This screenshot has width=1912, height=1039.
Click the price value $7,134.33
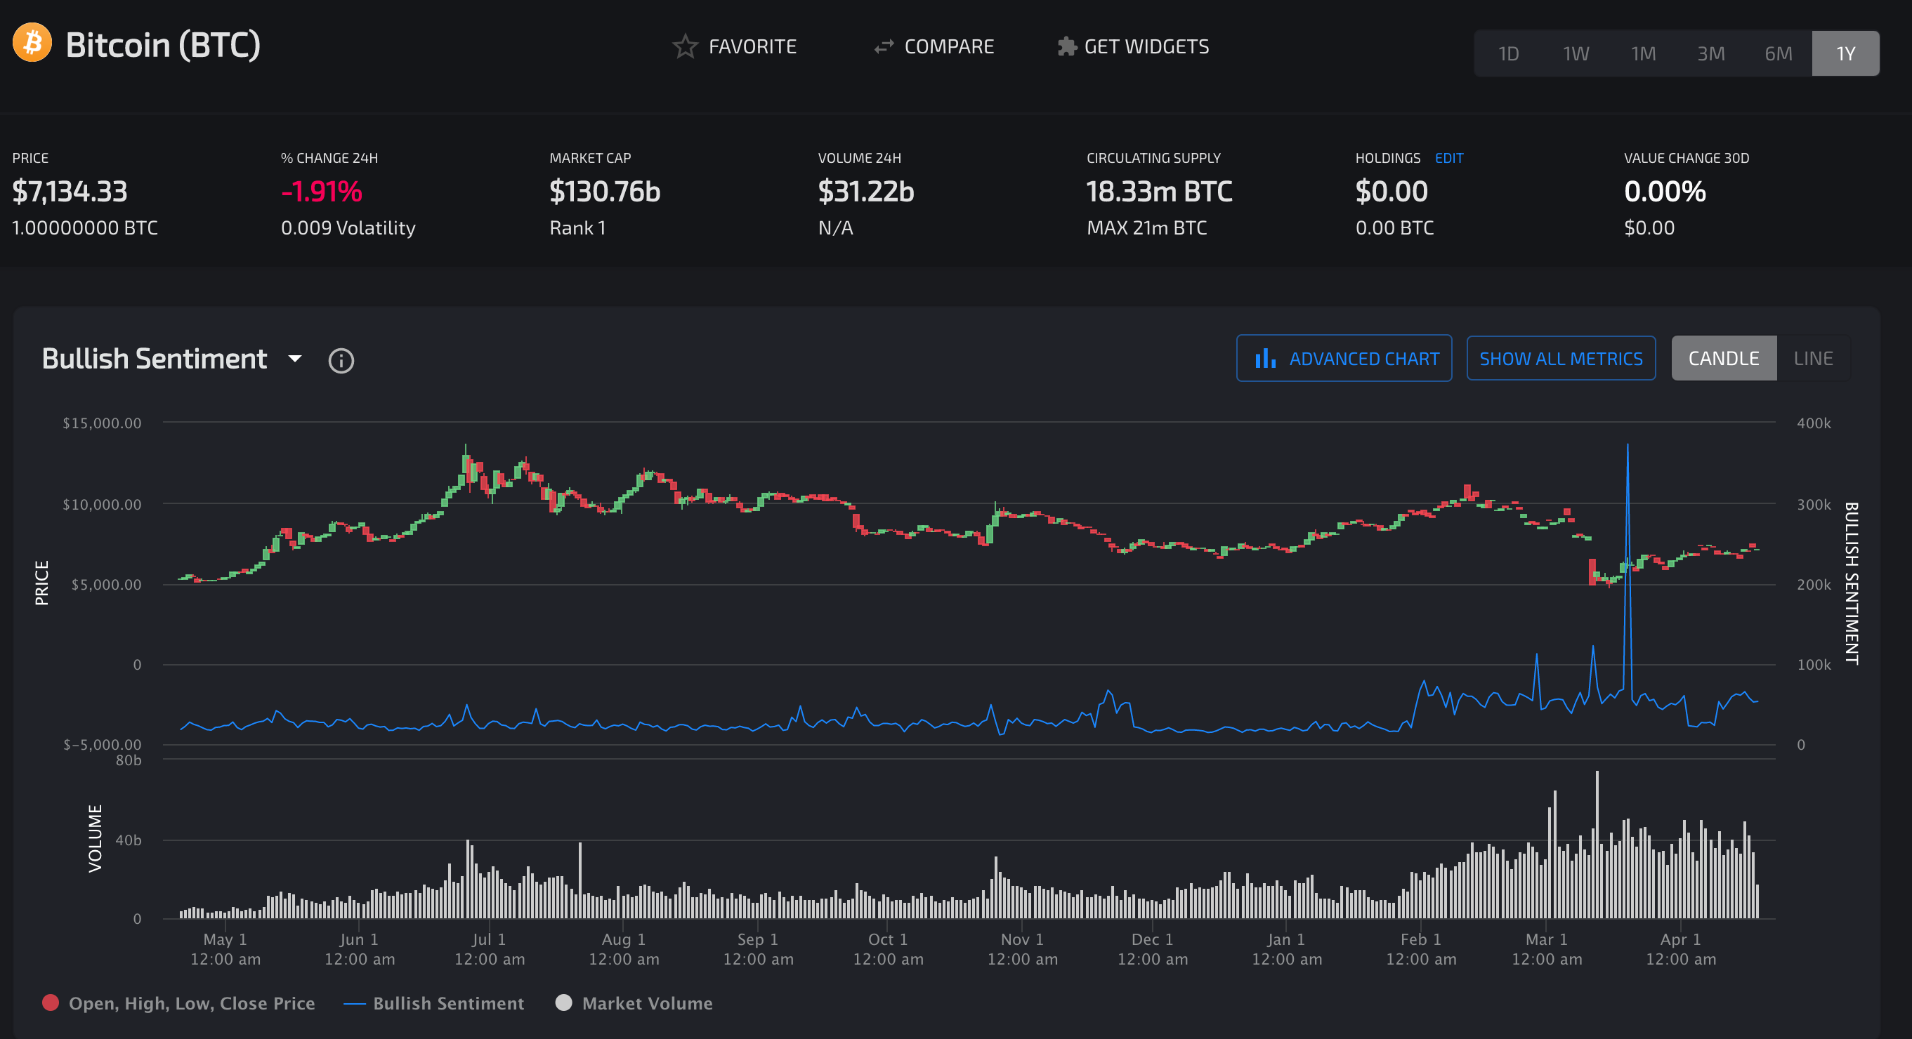[x=69, y=192]
